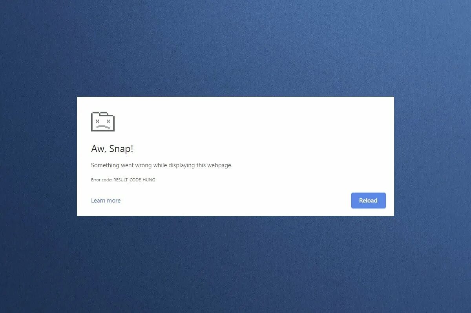Screen dimensions: 471x313
Task: Click the "Error code:" label
Action: click(102, 180)
